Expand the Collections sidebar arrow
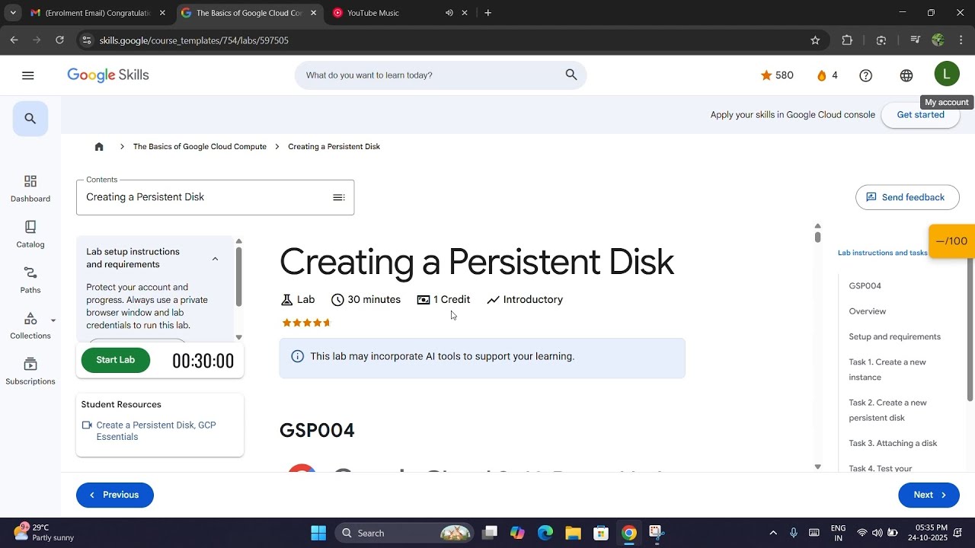975x548 pixels. click(x=53, y=320)
